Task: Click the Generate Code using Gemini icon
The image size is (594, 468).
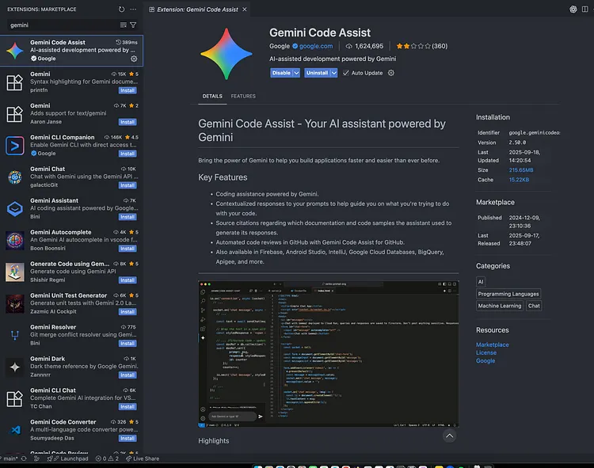Action: point(15,272)
